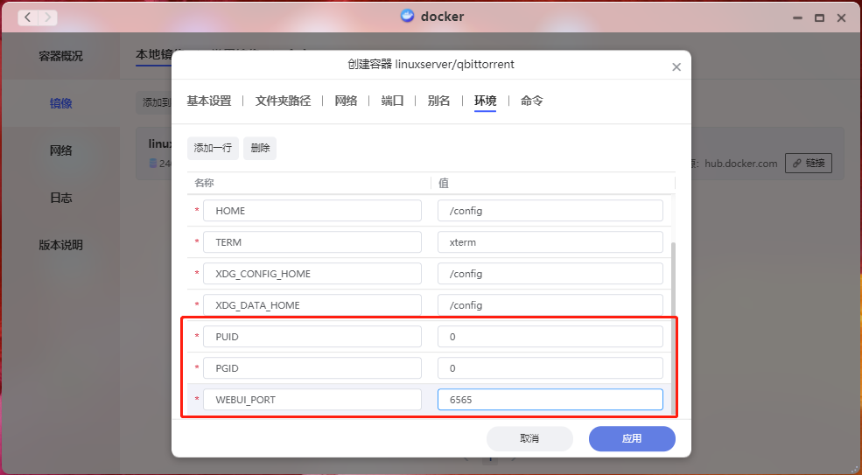This screenshot has width=862, height=475.
Task: Open 日志 in the sidebar
Action: [60, 198]
